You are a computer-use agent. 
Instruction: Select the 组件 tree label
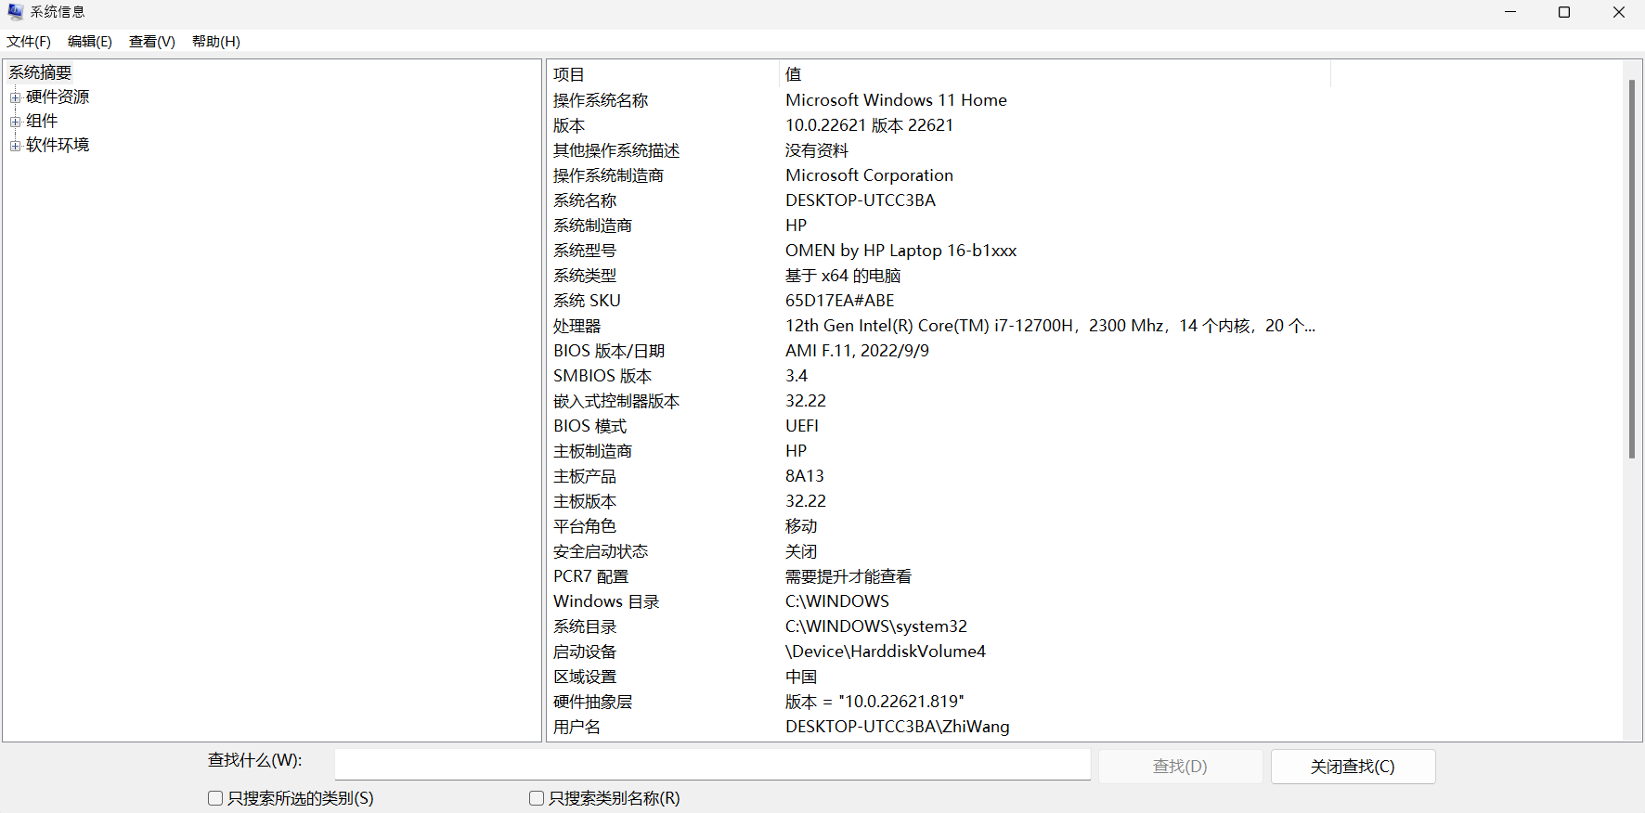point(42,121)
